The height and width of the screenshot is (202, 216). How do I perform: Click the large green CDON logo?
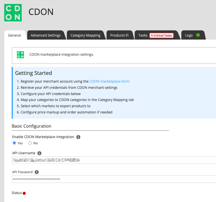point(13,12)
